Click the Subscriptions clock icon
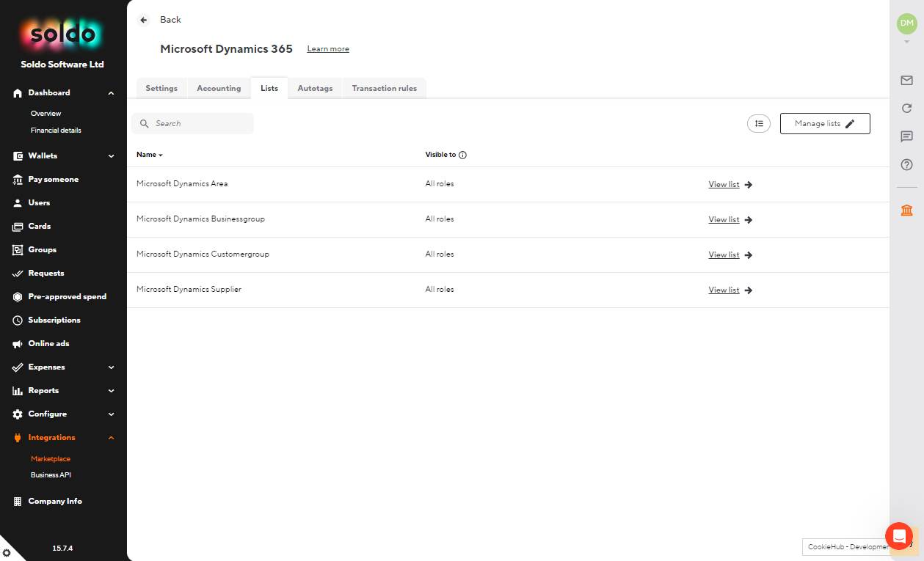The image size is (924, 561). pos(18,320)
